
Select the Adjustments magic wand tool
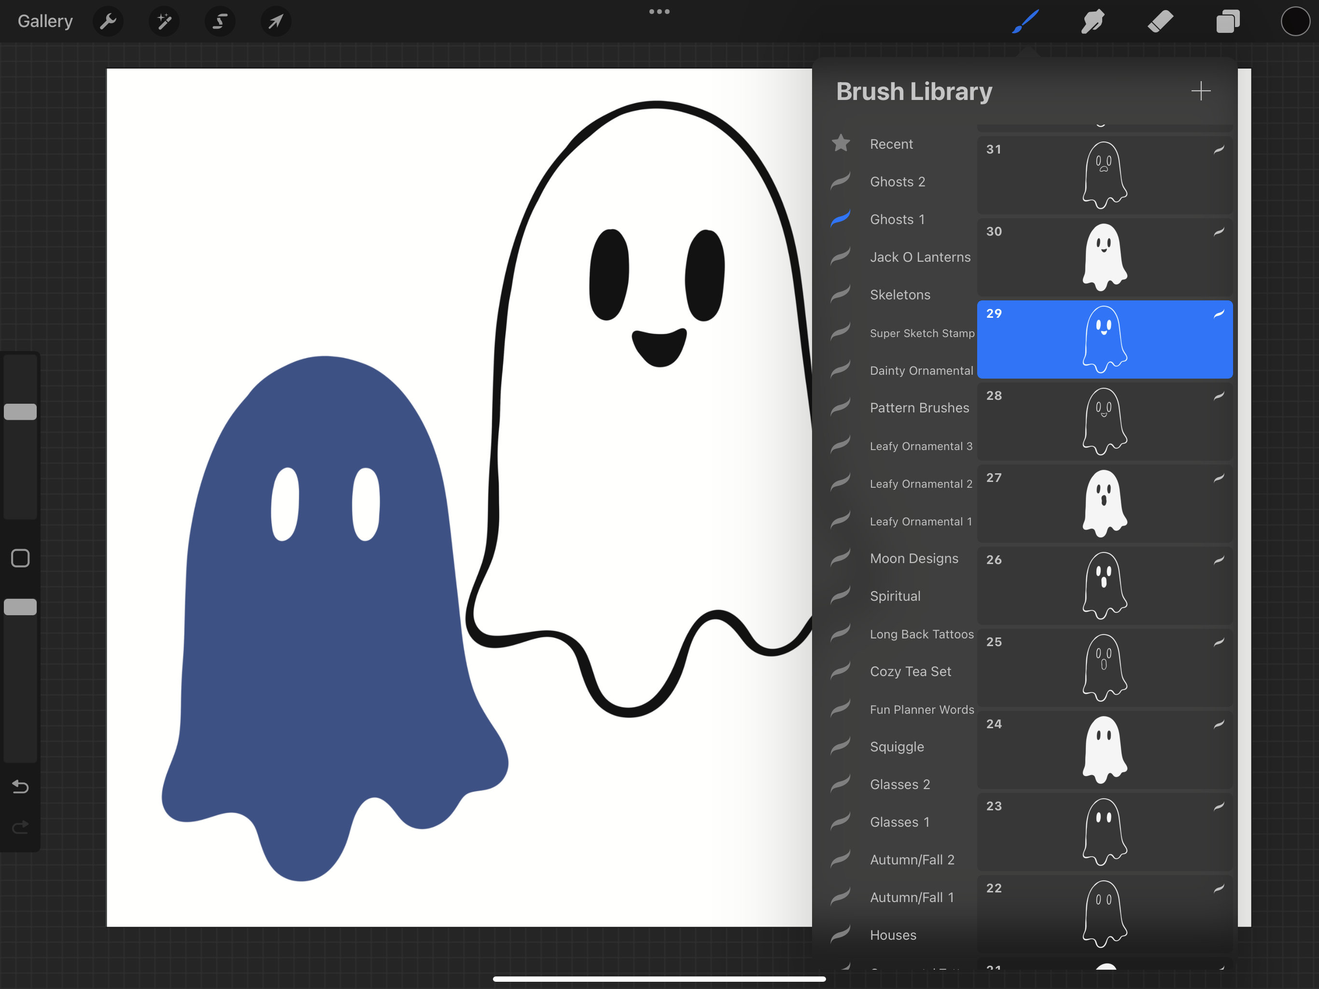click(163, 21)
